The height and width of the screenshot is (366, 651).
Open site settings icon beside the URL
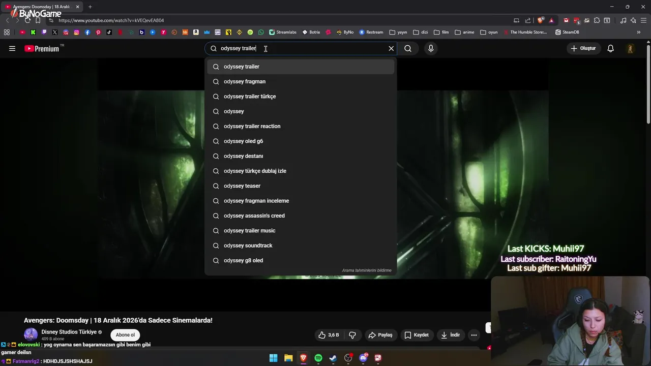pyautogui.click(x=51, y=20)
